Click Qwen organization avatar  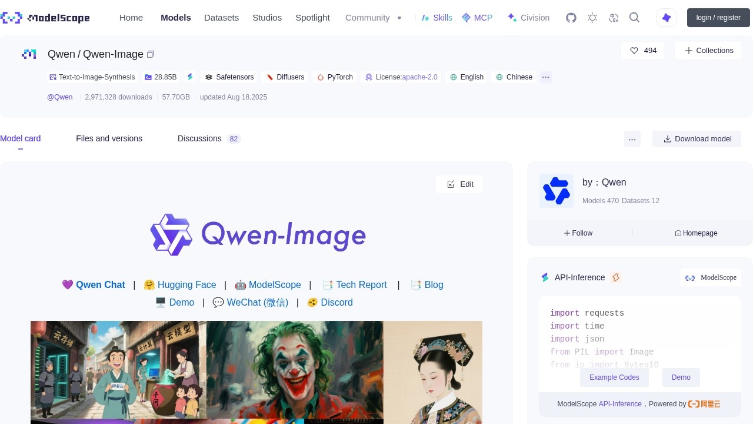557,191
